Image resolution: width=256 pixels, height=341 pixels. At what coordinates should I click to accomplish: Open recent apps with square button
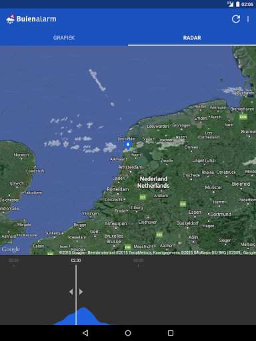[171, 333]
